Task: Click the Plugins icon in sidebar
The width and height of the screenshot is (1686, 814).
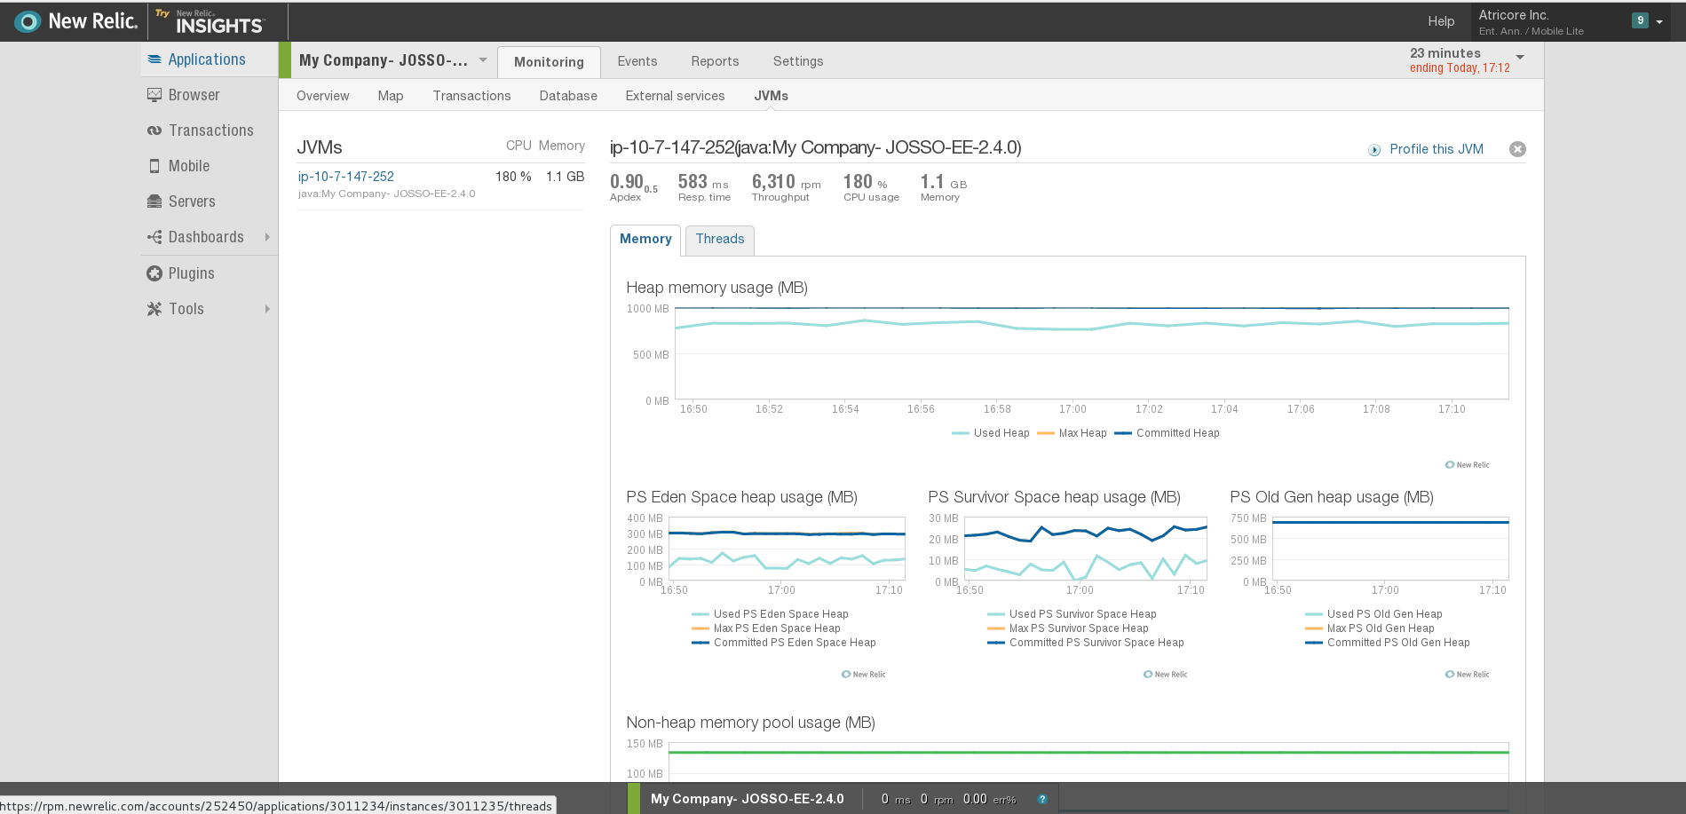Action: click(x=154, y=273)
